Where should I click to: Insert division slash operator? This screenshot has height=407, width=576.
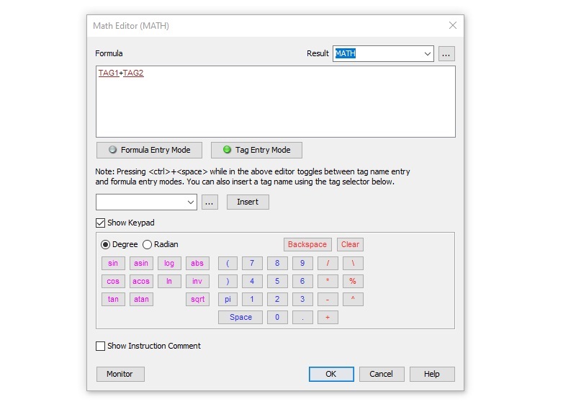coord(328,263)
